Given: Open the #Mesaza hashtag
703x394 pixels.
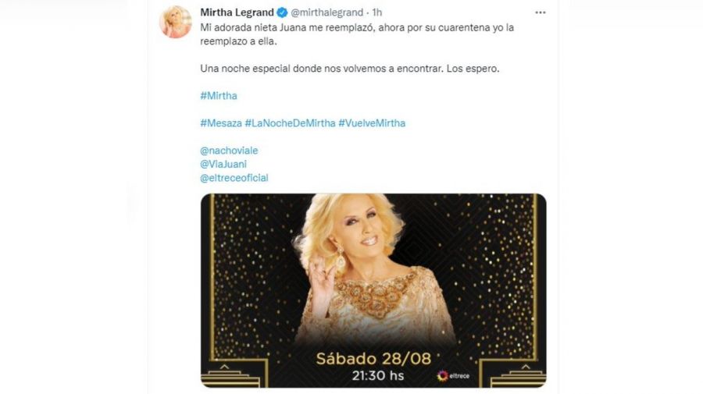Looking at the screenshot, I should click(x=221, y=123).
